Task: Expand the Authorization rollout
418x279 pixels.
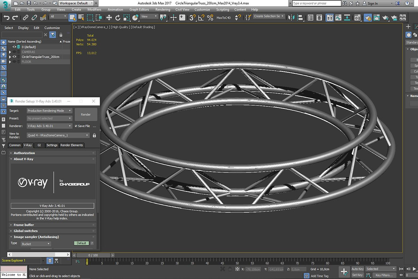Action: point(52,153)
